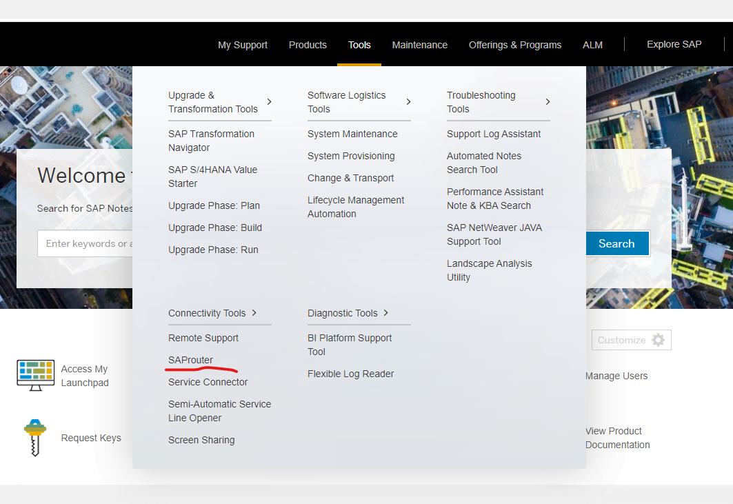Image resolution: width=733 pixels, height=504 pixels.
Task: Select the Tools menu tab
Action: pyautogui.click(x=359, y=45)
